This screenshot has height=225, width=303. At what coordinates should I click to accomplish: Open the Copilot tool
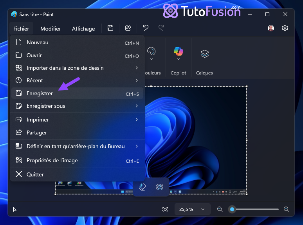pos(179,51)
